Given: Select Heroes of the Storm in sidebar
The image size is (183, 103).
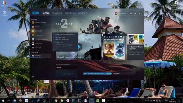Looking at the screenshot, I should pyautogui.click(x=40, y=39).
